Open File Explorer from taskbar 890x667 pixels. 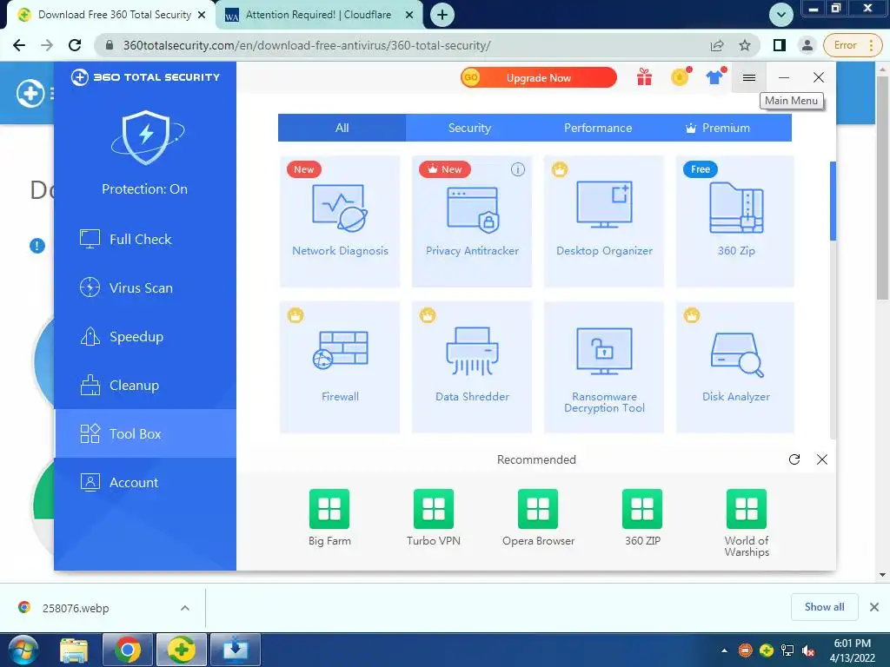point(75,650)
